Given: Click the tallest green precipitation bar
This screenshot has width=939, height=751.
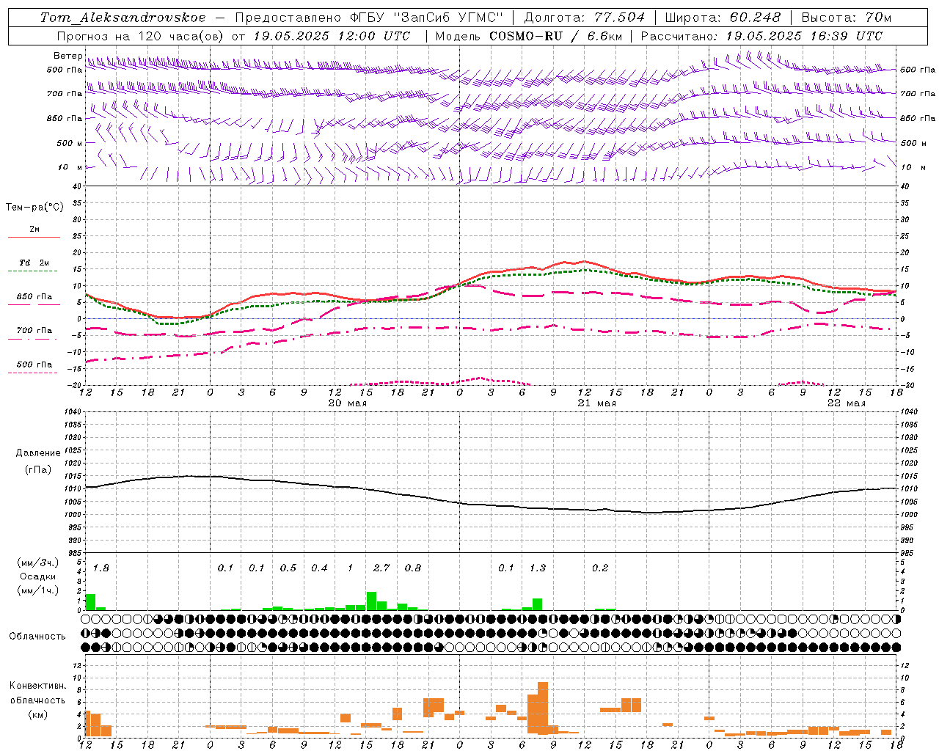Looking at the screenshot, I should point(371,601).
